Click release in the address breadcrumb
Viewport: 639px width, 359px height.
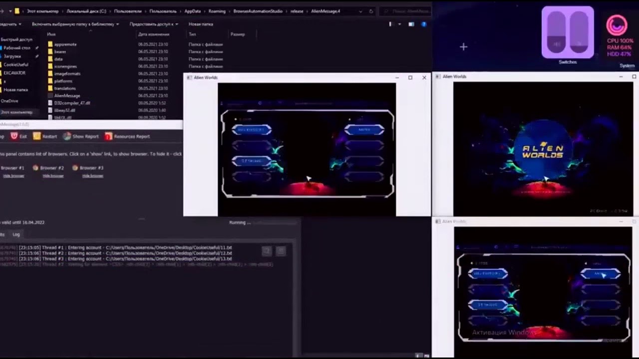point(297,11)
